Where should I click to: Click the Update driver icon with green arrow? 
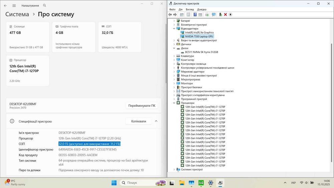[220, 14]
